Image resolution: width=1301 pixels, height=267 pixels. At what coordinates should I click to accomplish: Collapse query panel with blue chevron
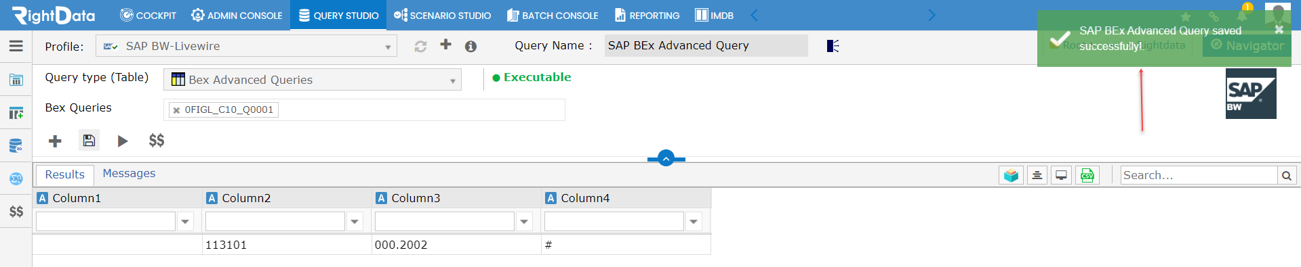666,158
